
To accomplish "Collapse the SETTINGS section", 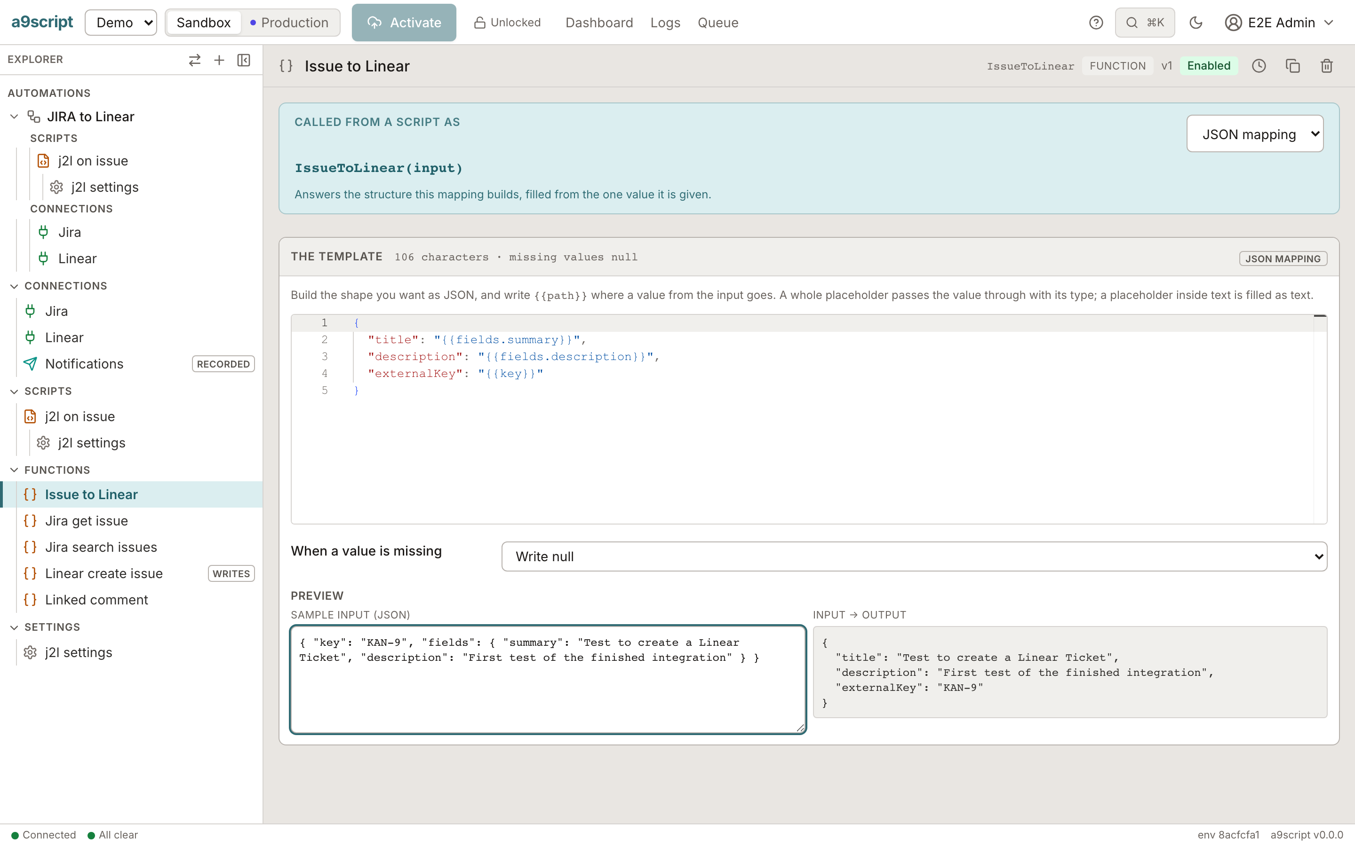I will coord(15,627).
